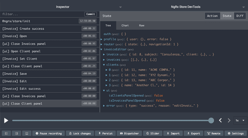Toggle the Slider button

coord(153,133)
